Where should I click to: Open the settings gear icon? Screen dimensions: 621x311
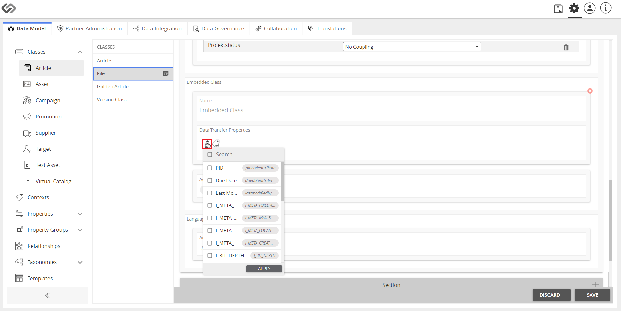[x=574, y=8]
